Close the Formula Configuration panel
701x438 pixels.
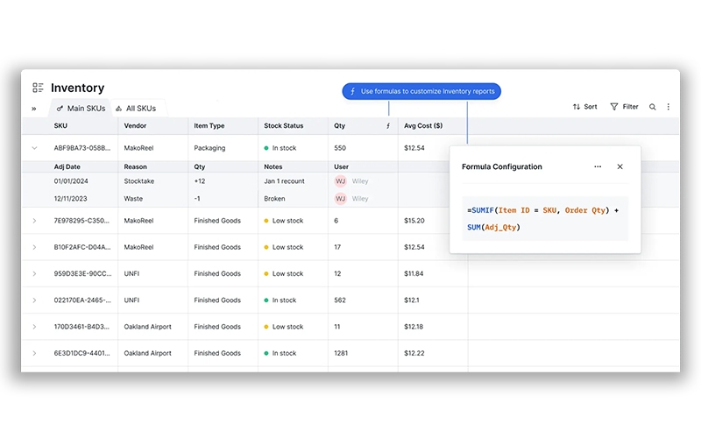(x=620, y=166)
